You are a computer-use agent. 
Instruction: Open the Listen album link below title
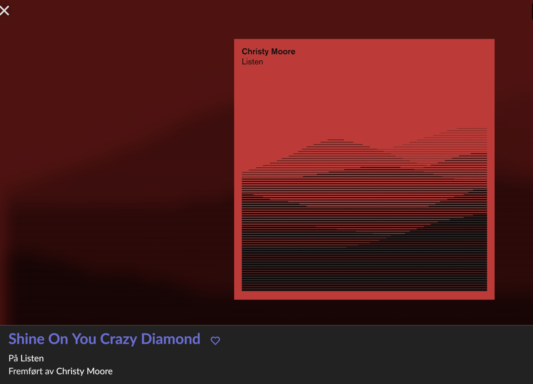coord(32,358)
